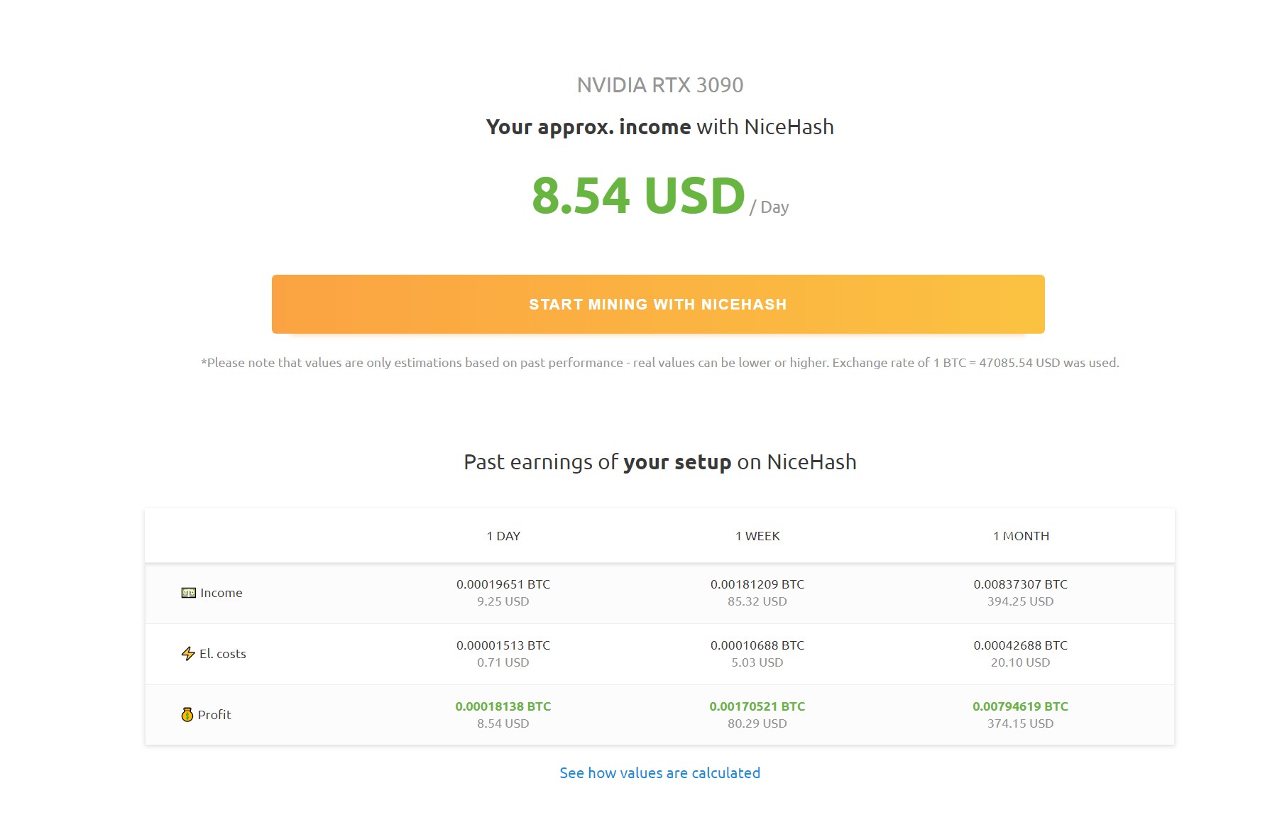Click the Profit row label
This screenshot has height=820, width=1282.
coord(214,715)
